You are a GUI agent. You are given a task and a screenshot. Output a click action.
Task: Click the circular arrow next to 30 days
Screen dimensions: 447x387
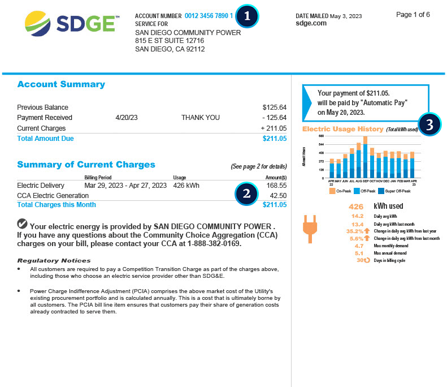click(366, 260)
